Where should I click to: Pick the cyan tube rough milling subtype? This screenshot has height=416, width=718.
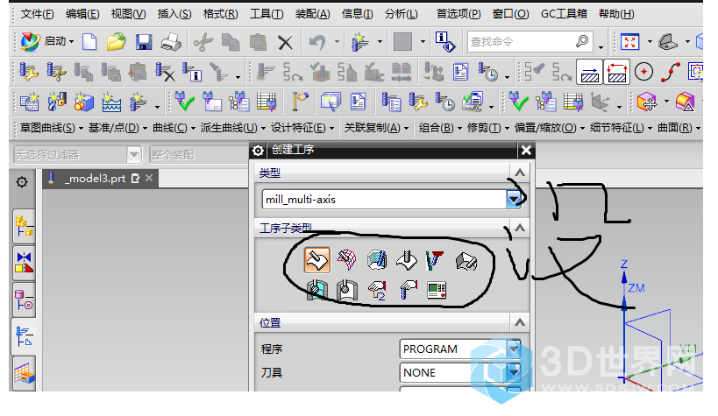pos(316,290)
